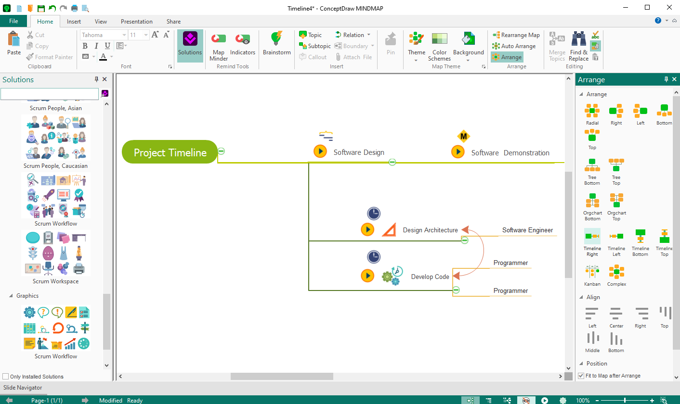Collapse the Project Timeline main topic
This screenshot has height=404, width=680.
pos(221,151)
